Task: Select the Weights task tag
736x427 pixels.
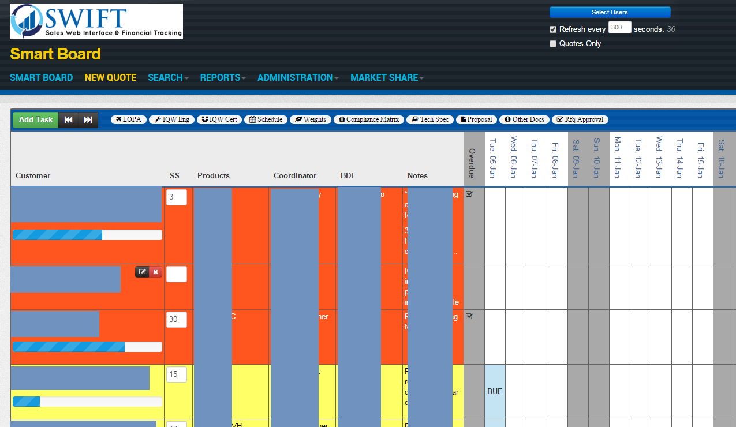Action: click(x=310, y=119)
